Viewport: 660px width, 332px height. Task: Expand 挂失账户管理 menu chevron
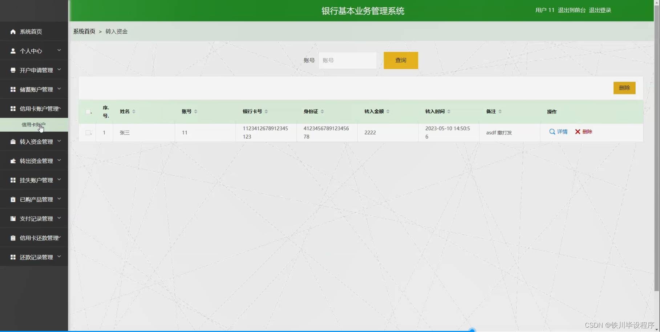click(59, 179)
